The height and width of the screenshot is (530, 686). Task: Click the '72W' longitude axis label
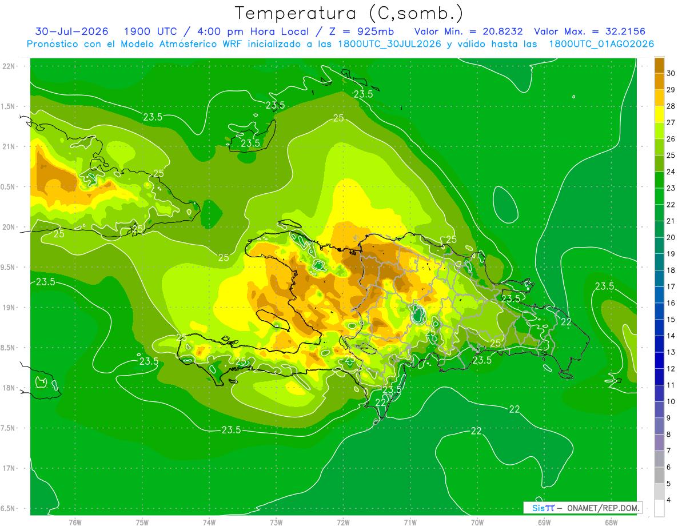343,523
